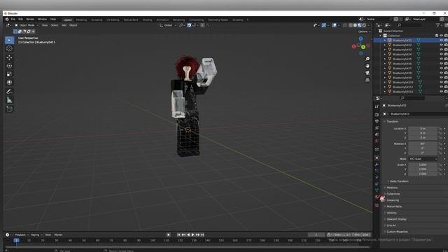
Task: Click the Blender logo menu icon
Action: [x=7, y=20]
